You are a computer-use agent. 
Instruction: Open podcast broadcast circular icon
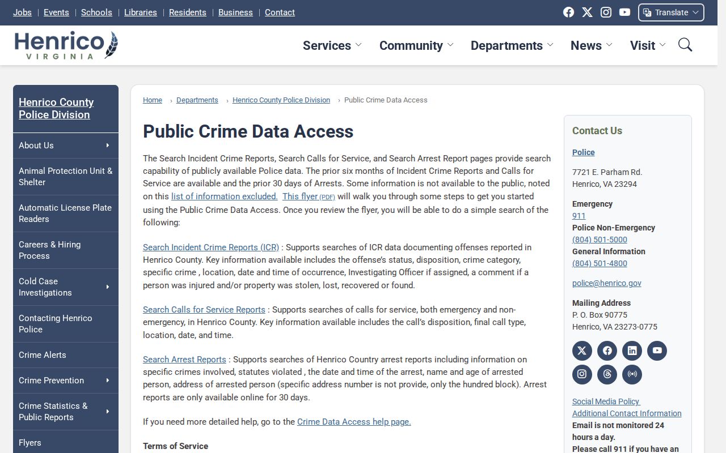[x=632, y=374]
